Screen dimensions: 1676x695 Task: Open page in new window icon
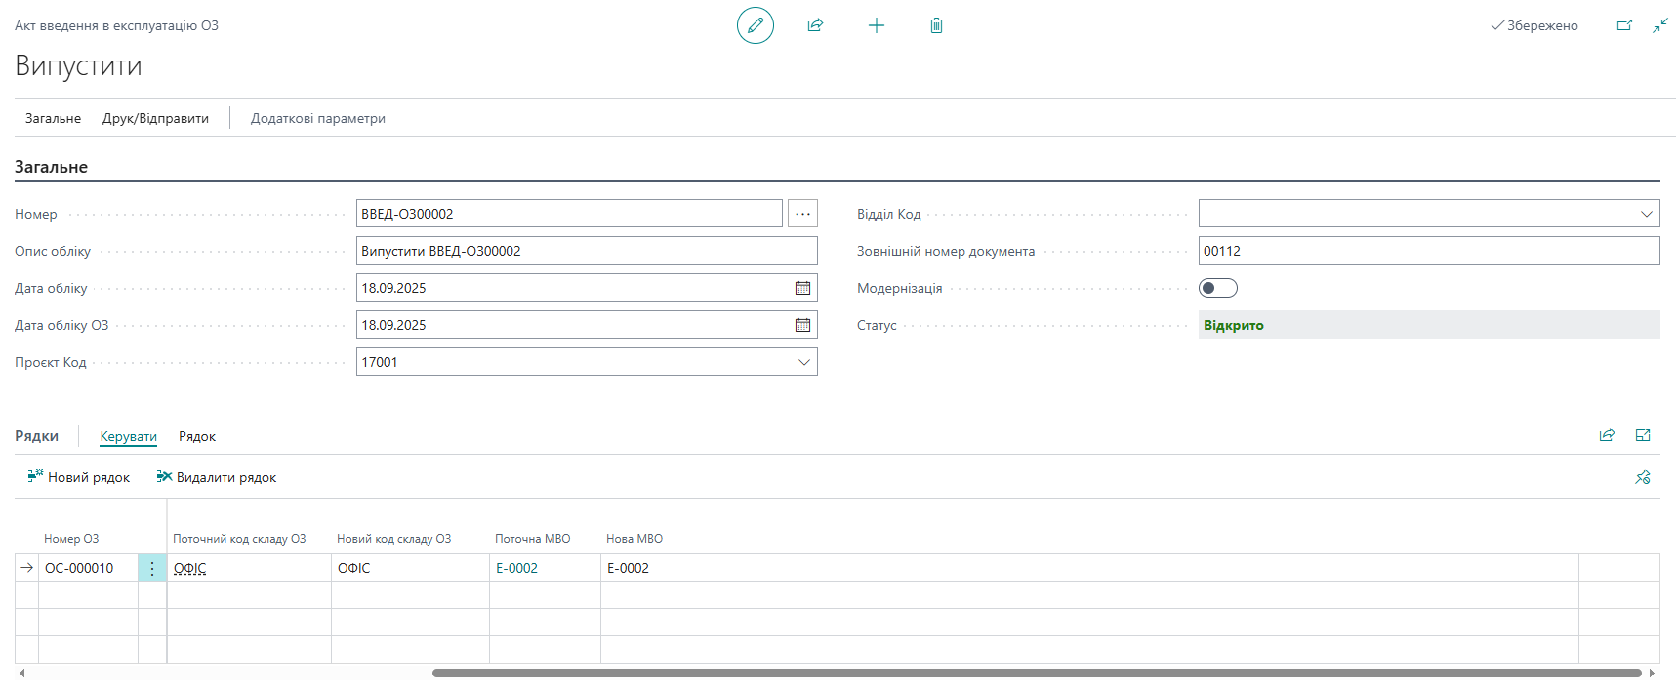[x=1624, y=25]
